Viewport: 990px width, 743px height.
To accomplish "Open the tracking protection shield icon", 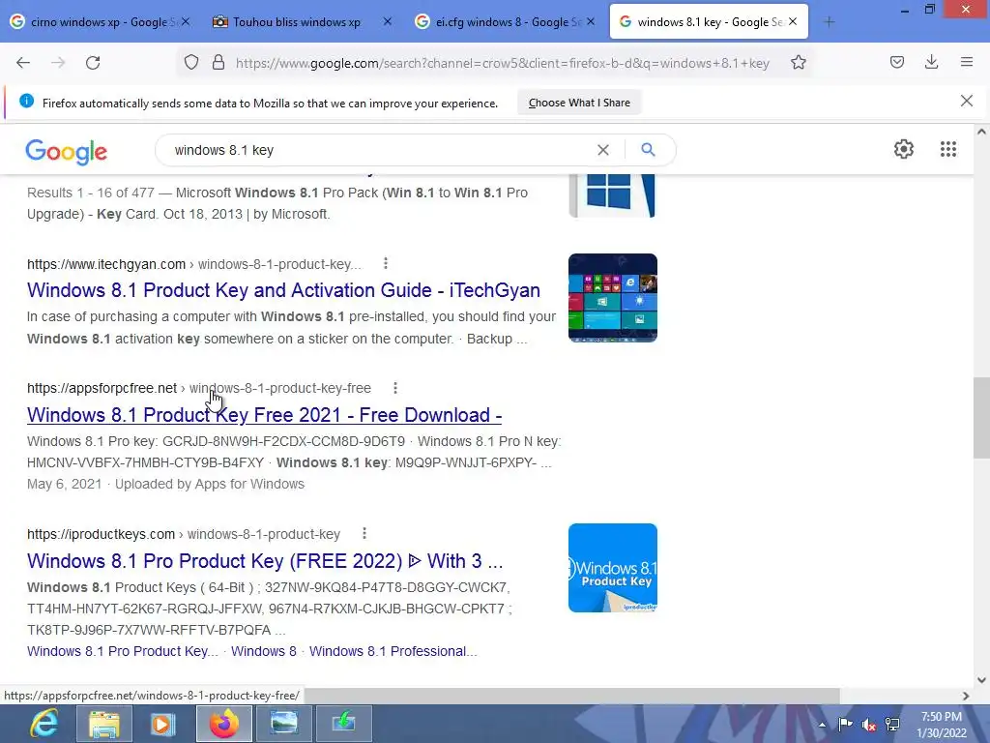I will click(191, 63).
